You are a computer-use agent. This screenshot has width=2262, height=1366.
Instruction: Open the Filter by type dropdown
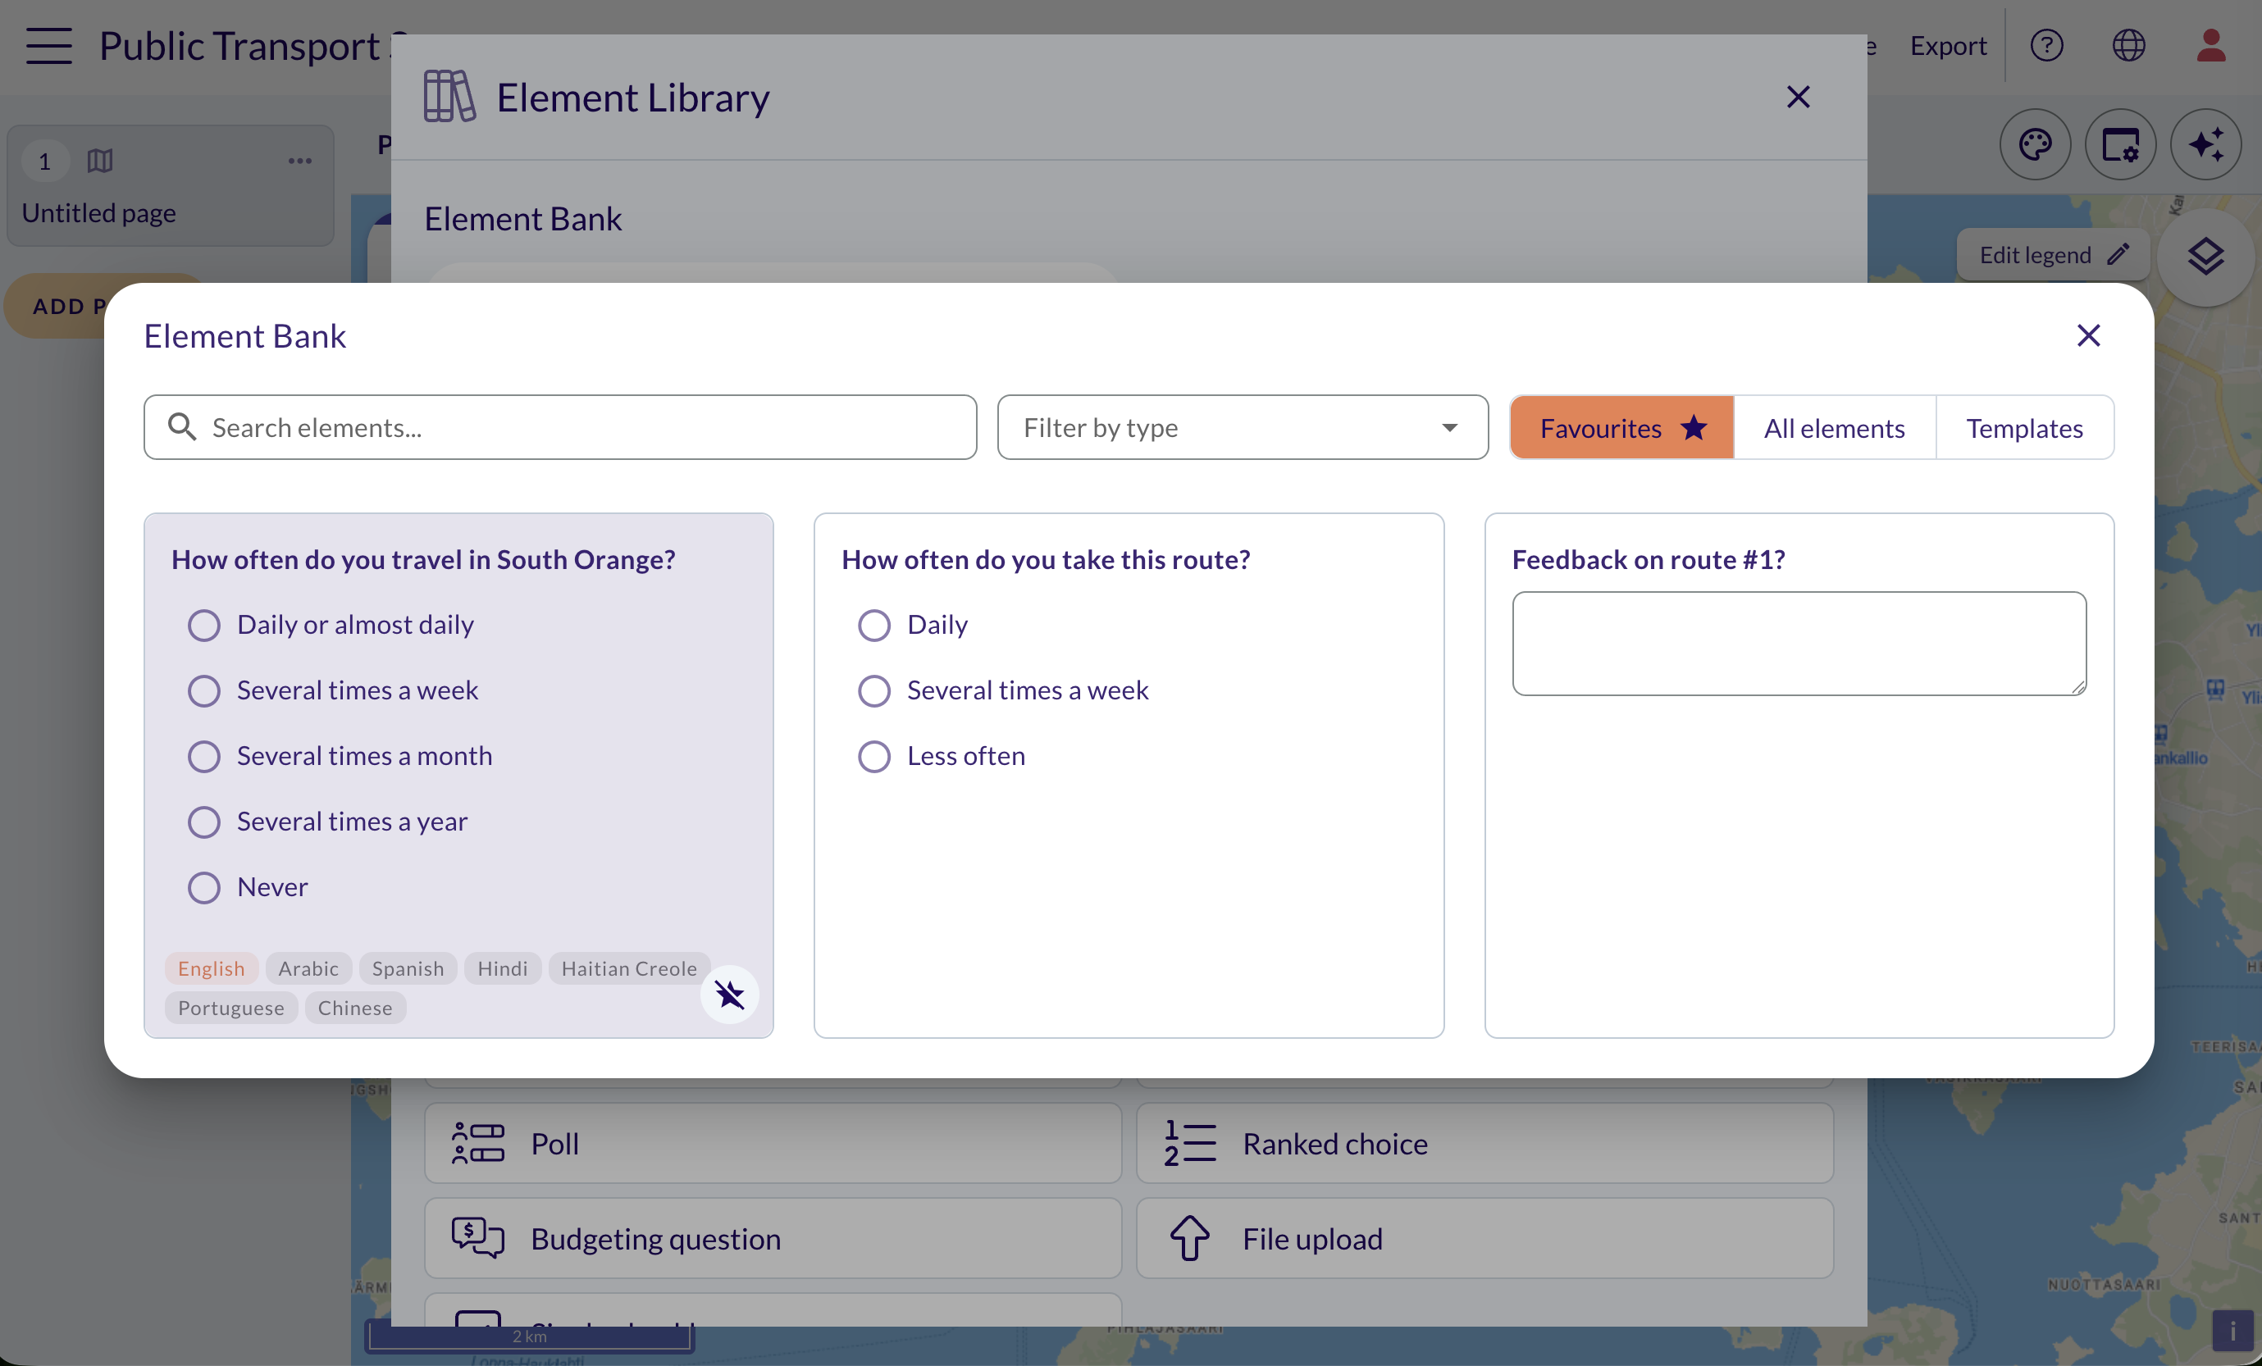[1242, 427]
